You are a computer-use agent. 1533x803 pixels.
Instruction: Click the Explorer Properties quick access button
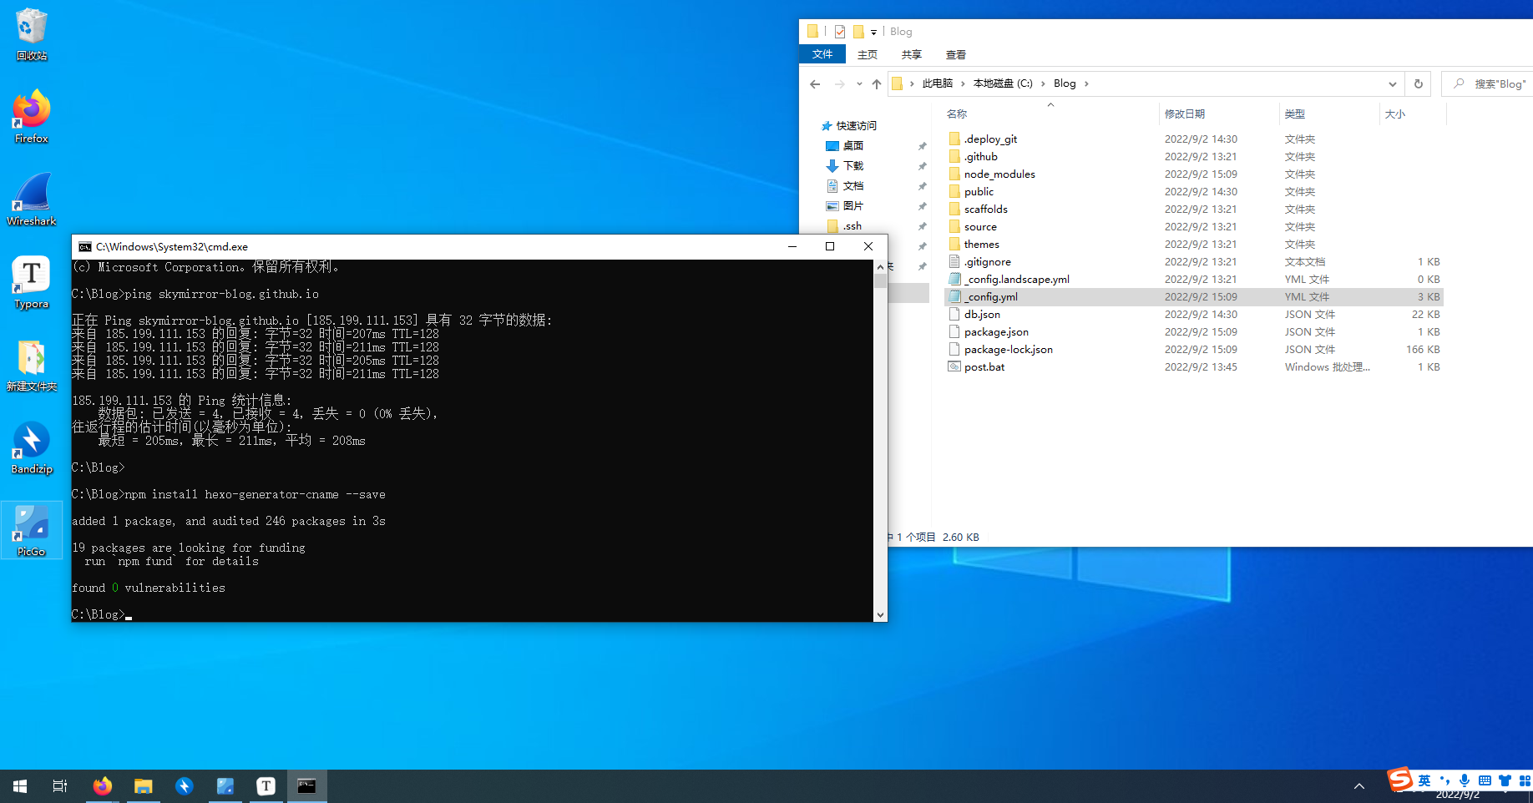click(x=840, y=32)
